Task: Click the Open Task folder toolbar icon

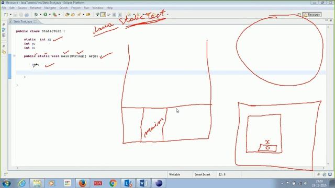Action: (x=88, y=15)
